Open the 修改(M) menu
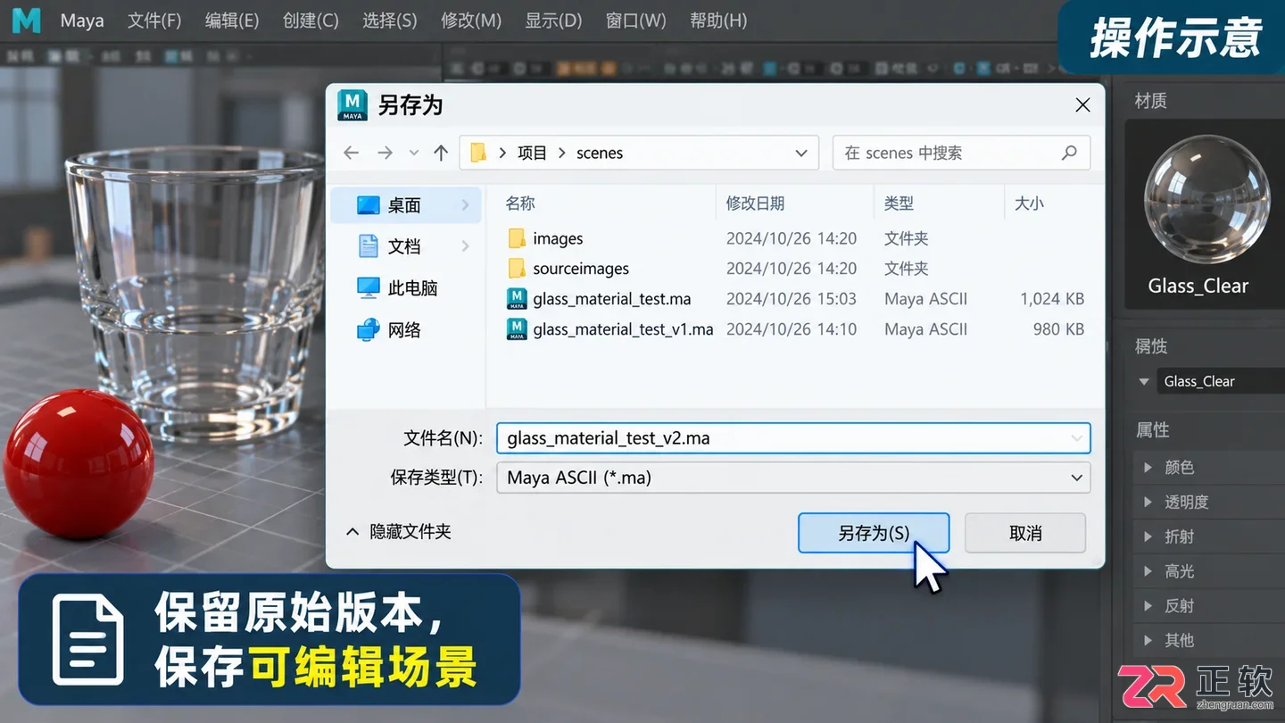1285x723 pixels. click(471, 21)
